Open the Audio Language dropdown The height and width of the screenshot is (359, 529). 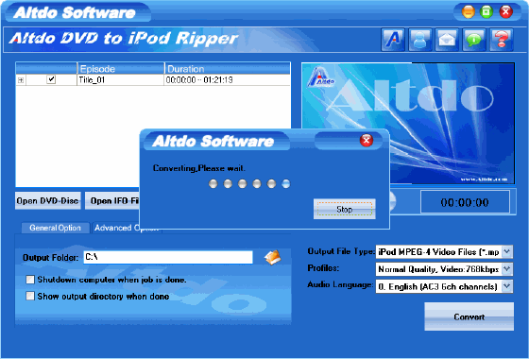point(507,286)
